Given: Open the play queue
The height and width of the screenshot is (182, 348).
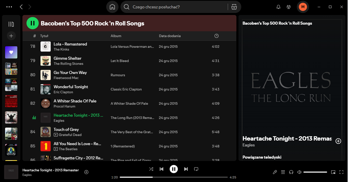Looking at the screenshot, I should pyautogui.click(x=283, y=172).
